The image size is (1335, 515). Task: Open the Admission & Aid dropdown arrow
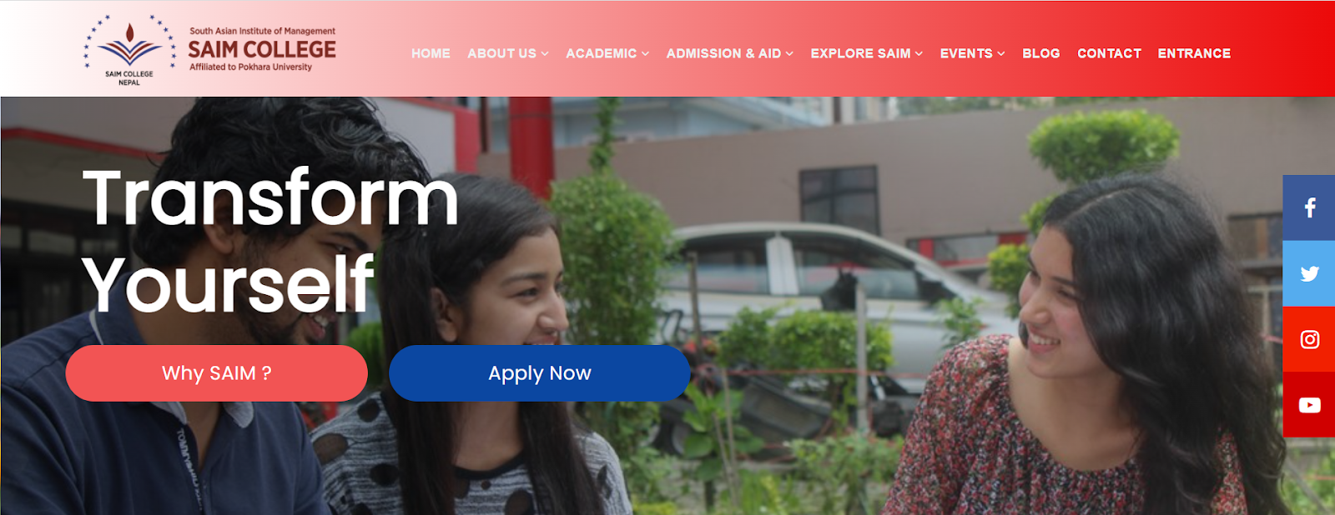(789, 53)
